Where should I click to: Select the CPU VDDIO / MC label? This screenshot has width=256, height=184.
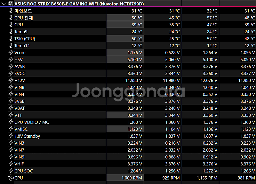[32, 122]
